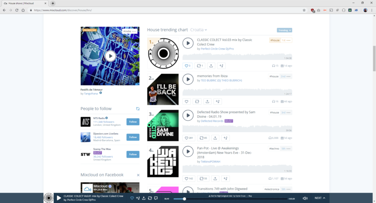Open #indie tag options on promoted show

(x=134, y=31)
